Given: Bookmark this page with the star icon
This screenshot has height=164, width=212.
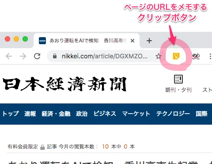Looking at the screenshot, I should coord(159,56).
